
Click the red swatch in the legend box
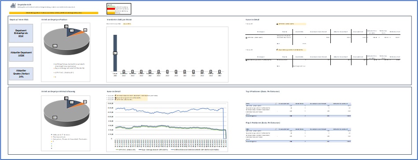click(x=111, y=9)
